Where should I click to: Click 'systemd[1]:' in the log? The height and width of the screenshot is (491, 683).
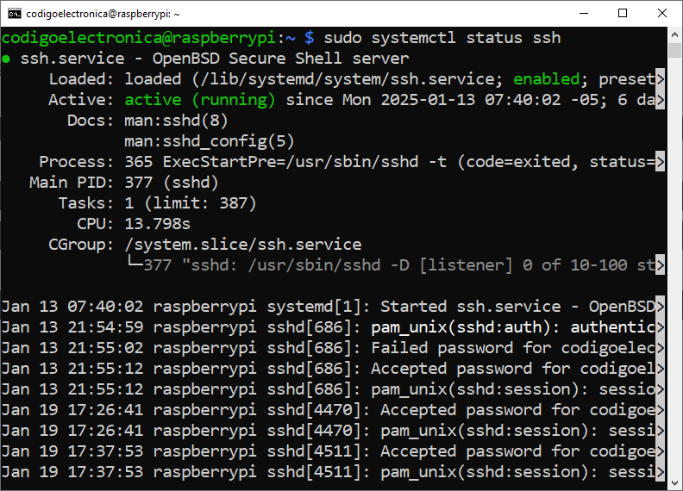[x=318, y=307]
